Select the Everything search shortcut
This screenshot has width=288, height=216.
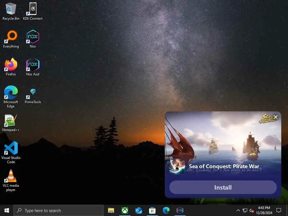click(11, 39)
